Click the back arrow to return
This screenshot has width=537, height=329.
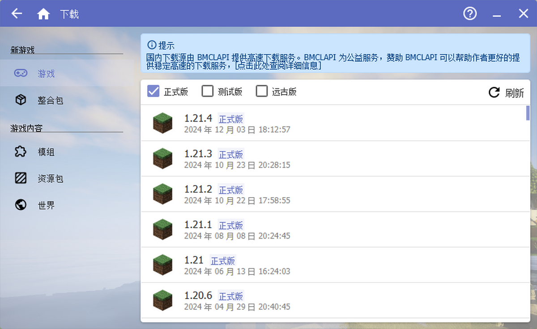[x=17, y=13]
